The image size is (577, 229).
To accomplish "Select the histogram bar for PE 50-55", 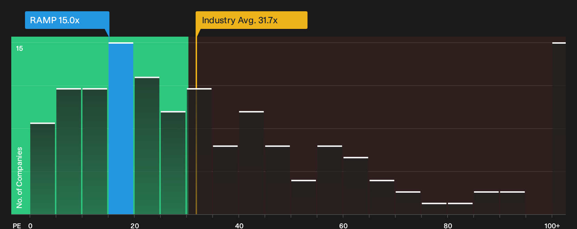I will click(x=304, y=197).
